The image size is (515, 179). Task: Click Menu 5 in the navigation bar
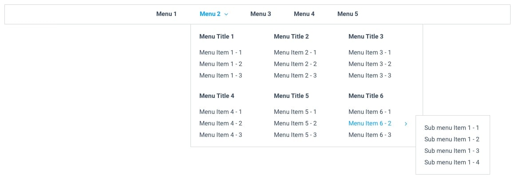348,14
